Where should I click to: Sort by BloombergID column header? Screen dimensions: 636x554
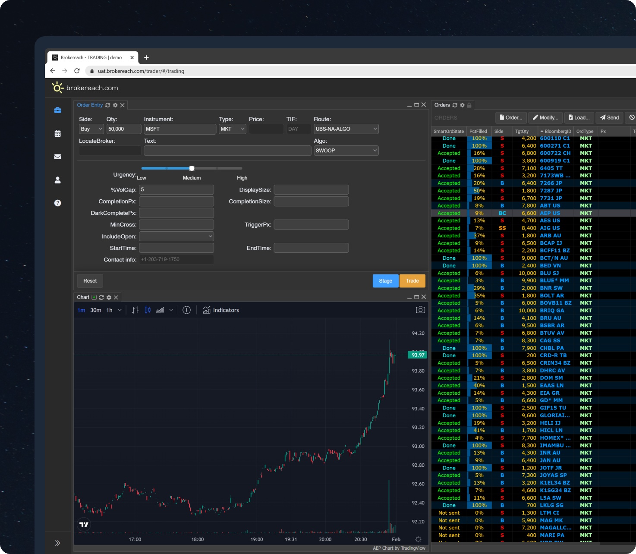pyautogui.click(x=556, y=132)
